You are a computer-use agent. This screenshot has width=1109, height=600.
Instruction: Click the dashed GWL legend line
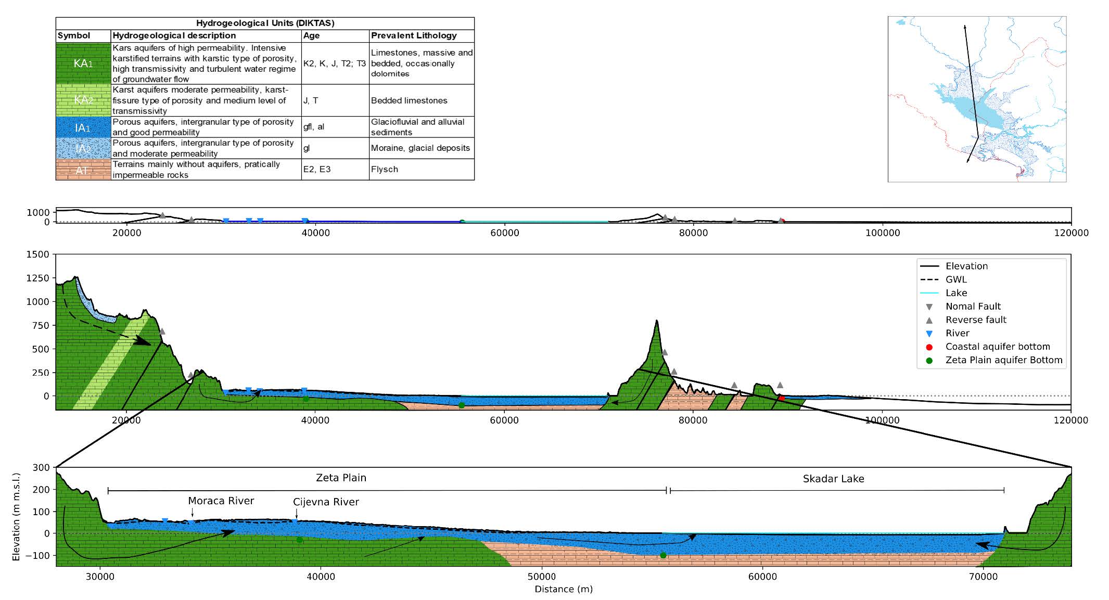click(929, 279)
